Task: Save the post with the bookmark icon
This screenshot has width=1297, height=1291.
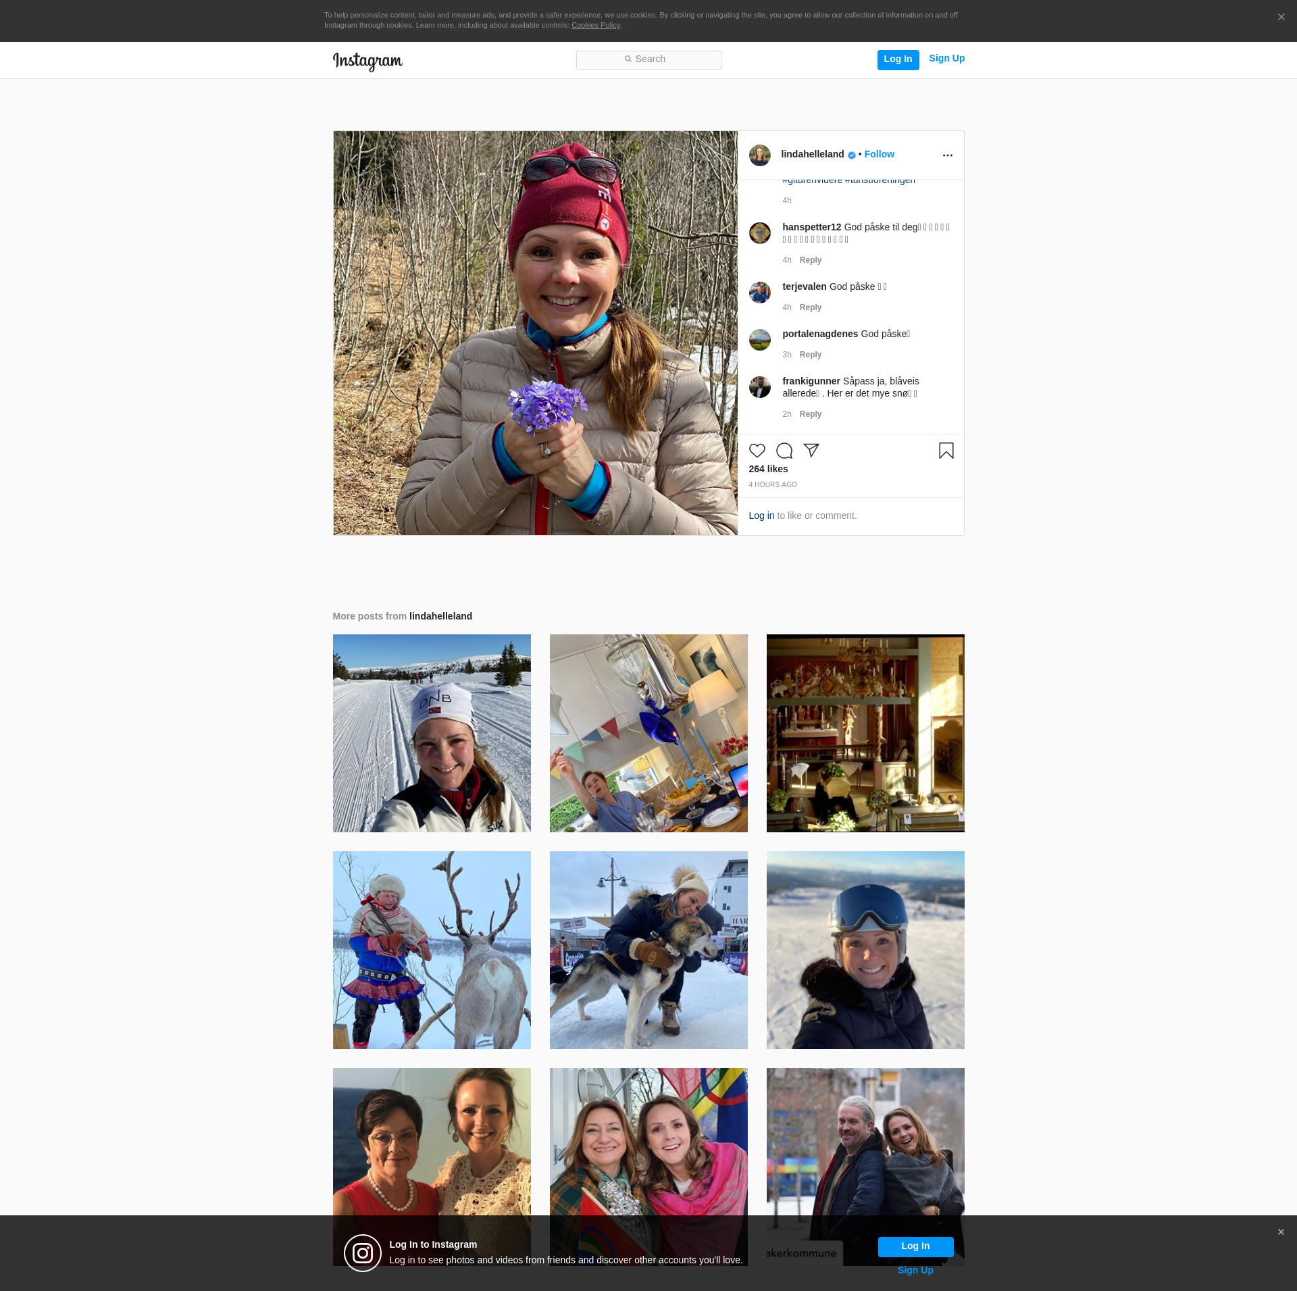Action: coord(946,451)
